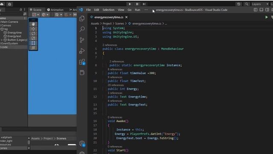The height and width of the screenshot is (154, 273).
Task: Click the Hierarchy search-by-type icon
Action: coord(25,14)
